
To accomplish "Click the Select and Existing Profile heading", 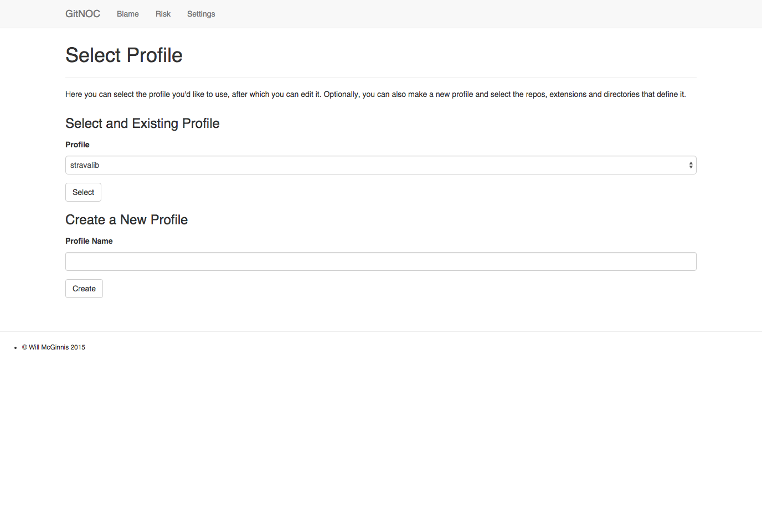I will pos(142,123).
